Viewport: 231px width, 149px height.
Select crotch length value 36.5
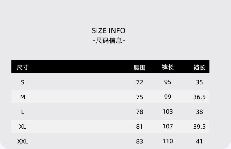[x=199, y=97]
